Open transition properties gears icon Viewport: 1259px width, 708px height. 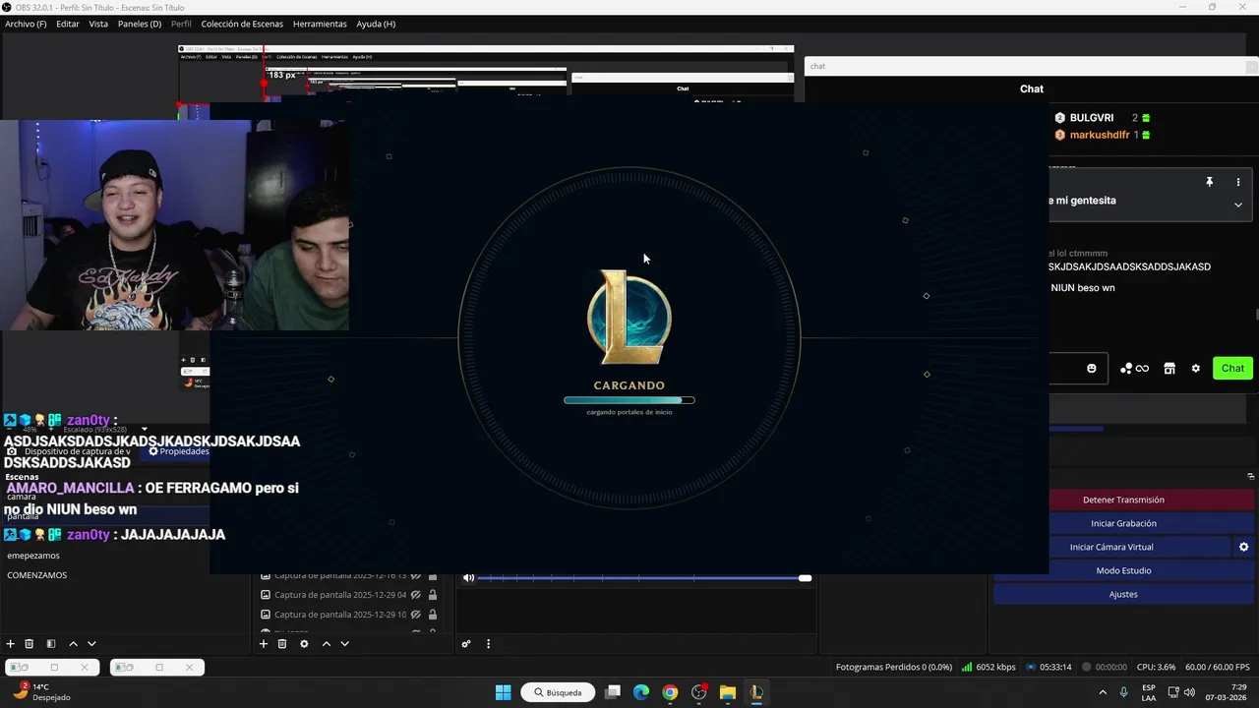[466, 644]
